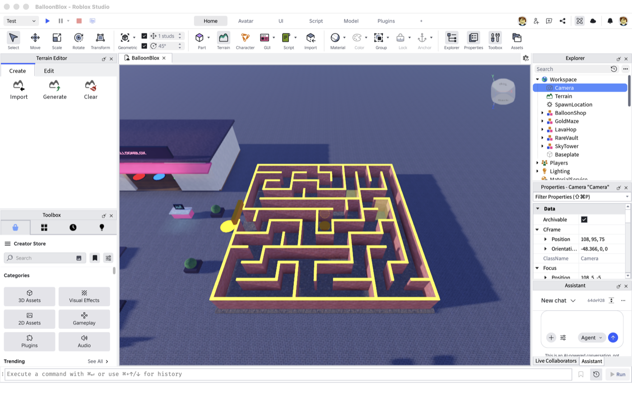Open command bar history
Image resolution: width=632 pixels, height=396 pixels.
(596, 374)
